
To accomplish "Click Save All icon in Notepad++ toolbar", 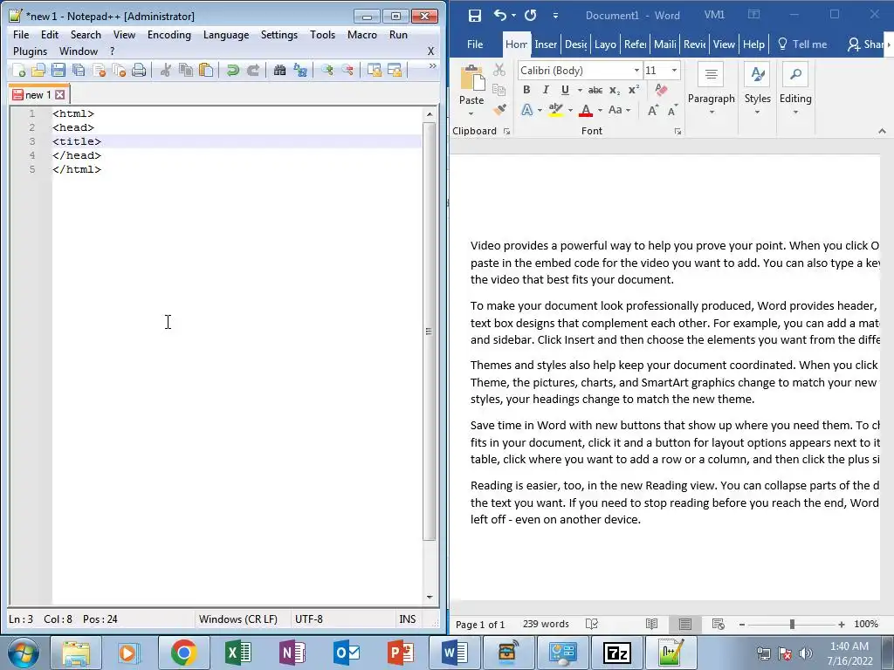I will tap(79, 70).
